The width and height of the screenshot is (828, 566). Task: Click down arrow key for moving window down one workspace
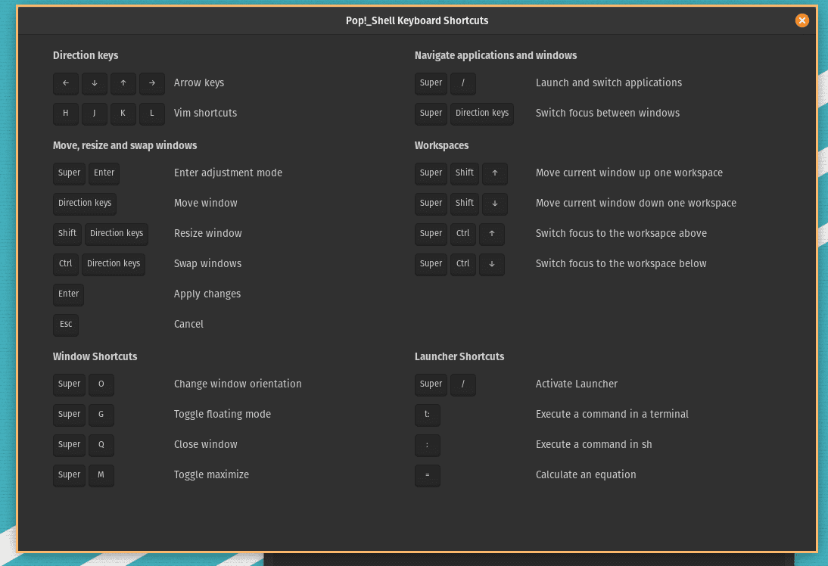point(495,204)
